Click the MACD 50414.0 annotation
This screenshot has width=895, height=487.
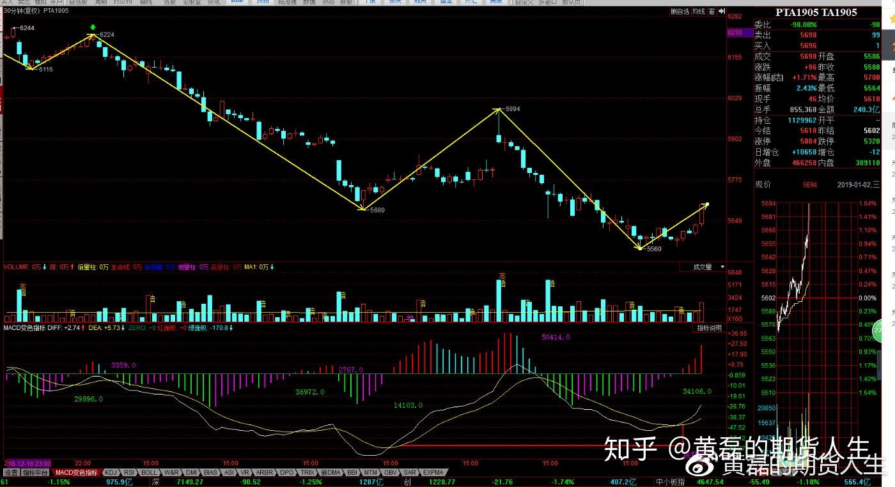point(556,336)
